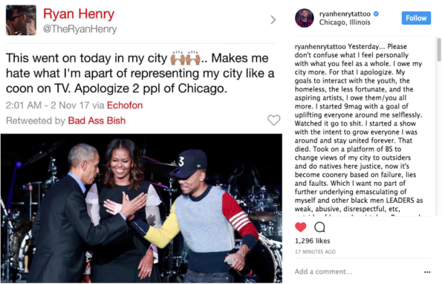442x284 pixels.
Task: Click the red heart like icon
Action: 301,227
